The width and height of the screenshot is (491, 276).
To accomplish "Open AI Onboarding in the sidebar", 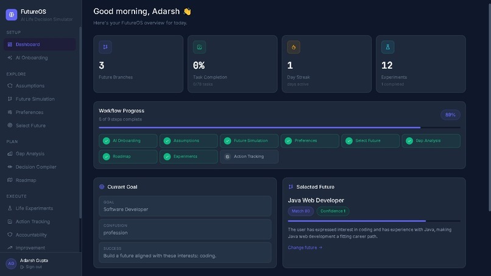I will [40, 58].
